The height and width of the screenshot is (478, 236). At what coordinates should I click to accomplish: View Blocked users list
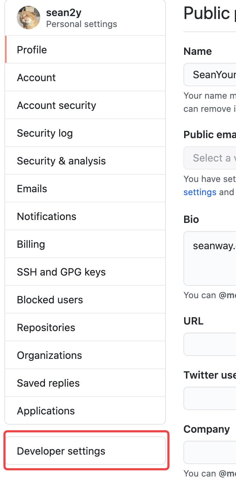coord(50,299)
